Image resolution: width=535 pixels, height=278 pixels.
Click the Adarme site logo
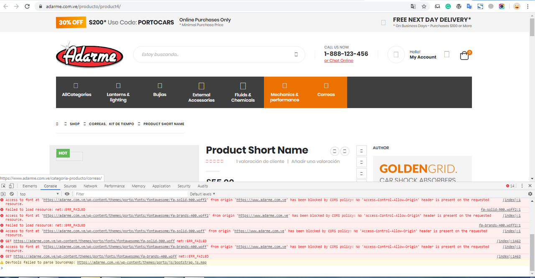coord(89,55)
